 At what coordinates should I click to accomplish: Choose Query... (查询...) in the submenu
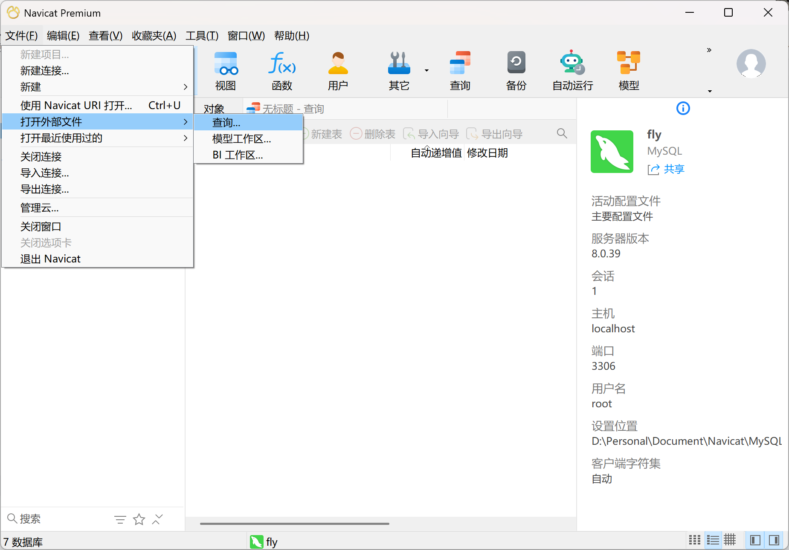coord(248,123)
